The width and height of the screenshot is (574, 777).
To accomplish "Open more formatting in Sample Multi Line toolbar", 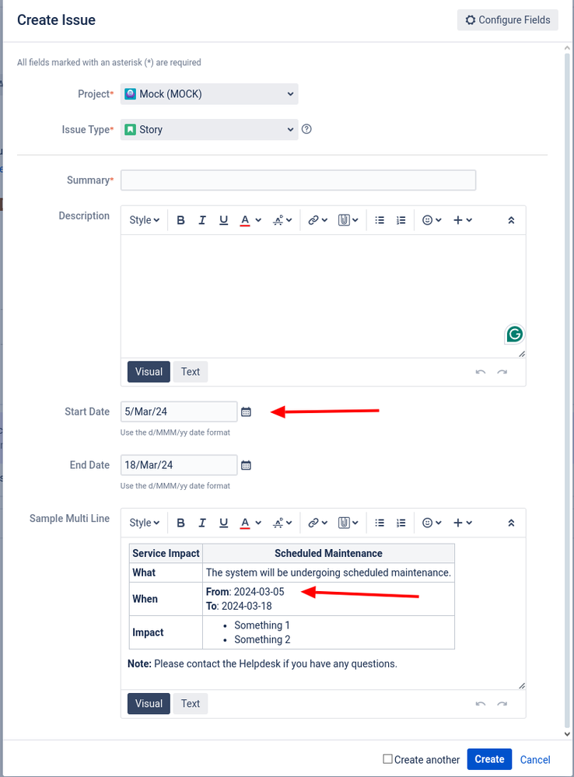I will point(282,523).
